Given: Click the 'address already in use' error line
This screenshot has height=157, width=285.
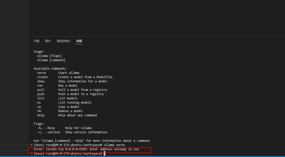Looking at the screenshot, I should point(86,149).
